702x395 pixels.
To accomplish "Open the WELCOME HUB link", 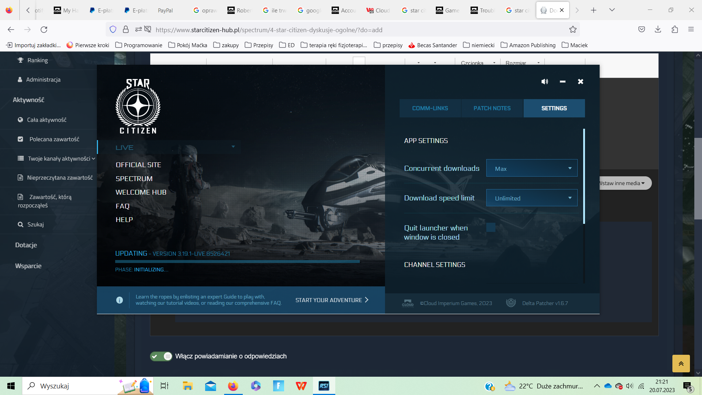I will [141, 192].
